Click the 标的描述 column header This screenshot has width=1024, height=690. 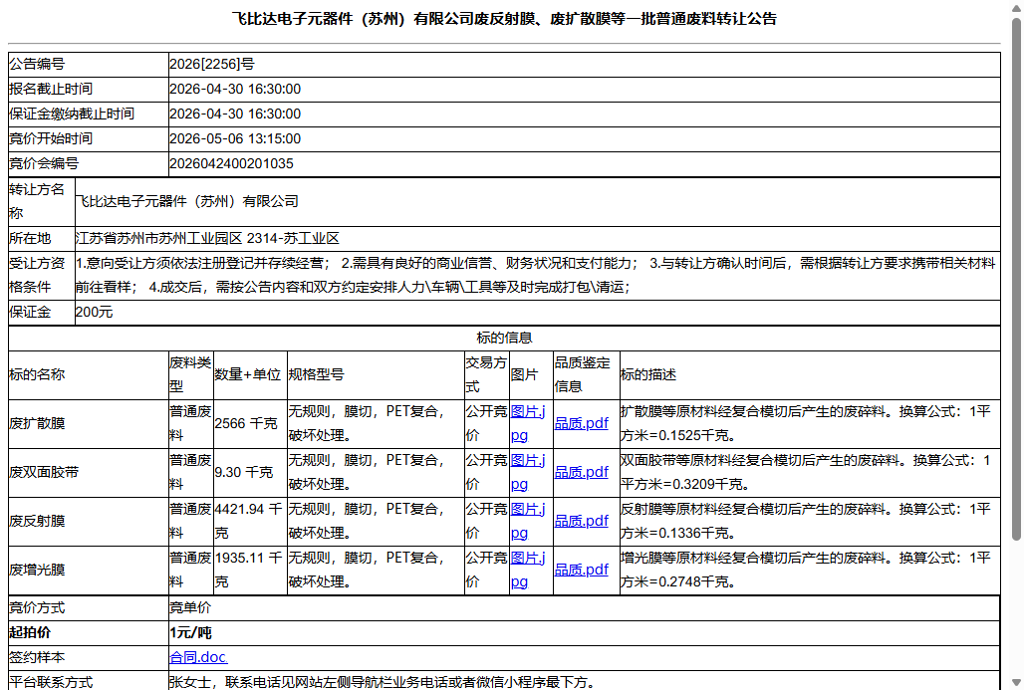647,374
